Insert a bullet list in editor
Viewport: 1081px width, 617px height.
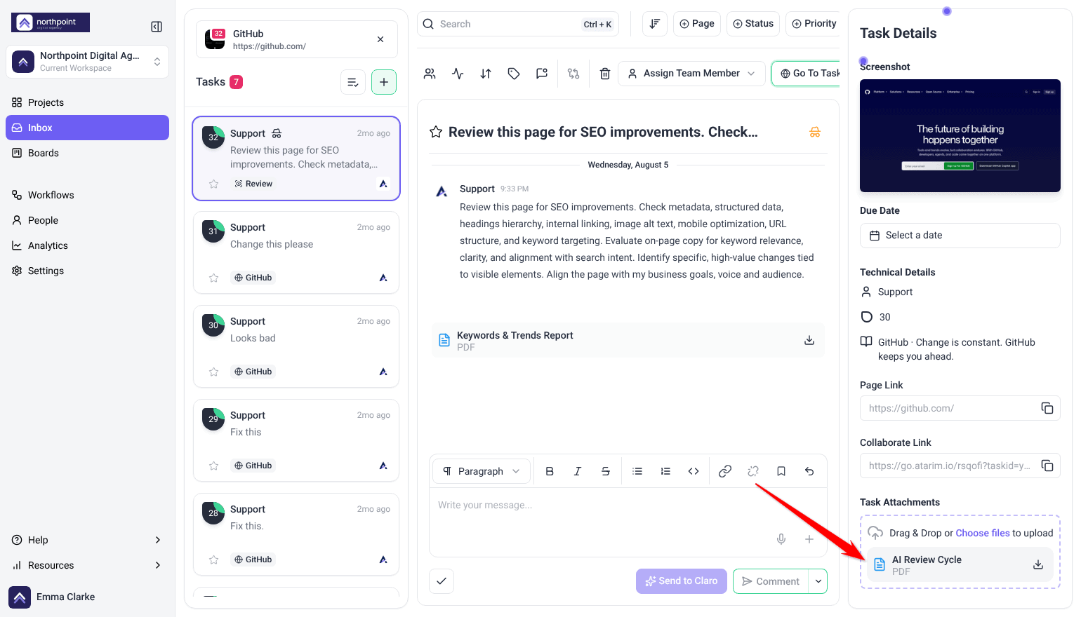pyautogui.click(x=637, y=471)
